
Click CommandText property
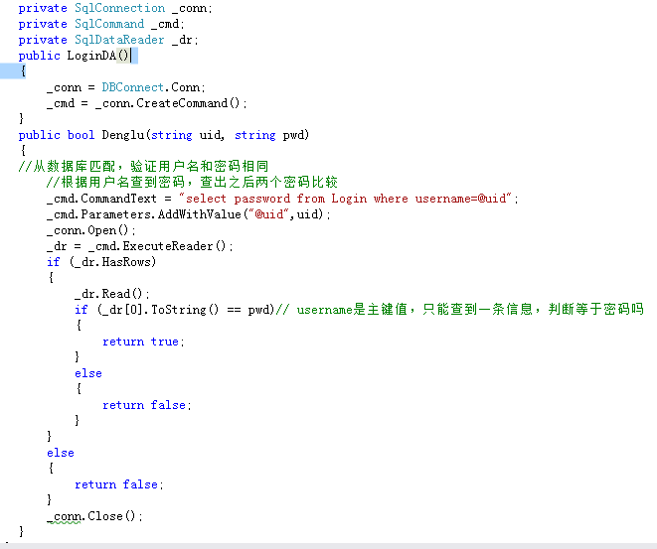(118, 198)
